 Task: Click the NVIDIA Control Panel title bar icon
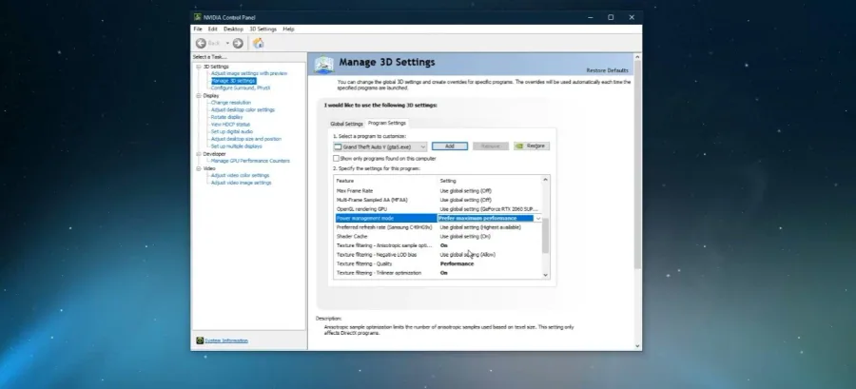[198, 17]
